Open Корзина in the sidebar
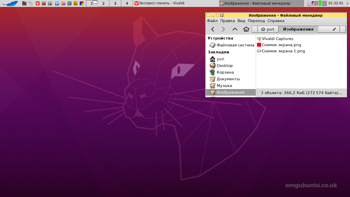The width and height of the screenshot is (350, 197). 231,72
